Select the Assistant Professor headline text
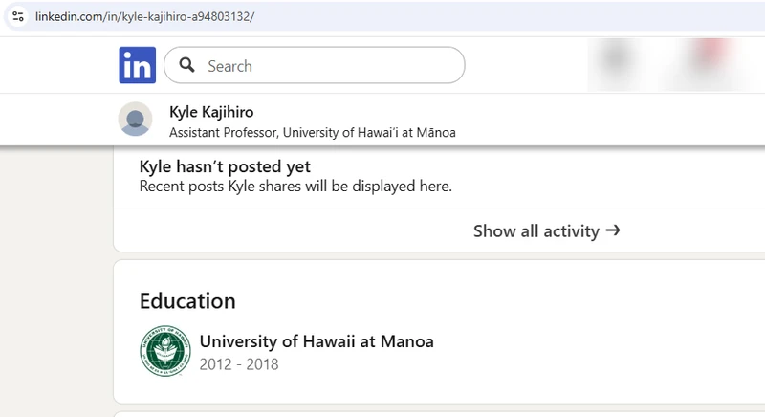Viewport: 765px width, 417px height. tap(313, 133)
